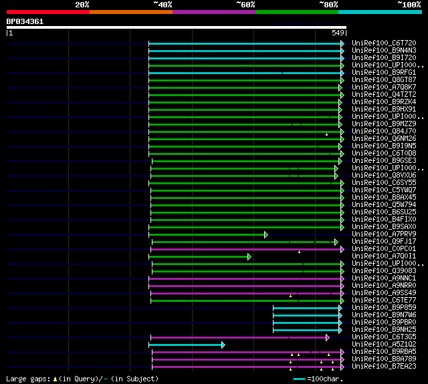Click the red 20% identity legend segment

point(48,12)
